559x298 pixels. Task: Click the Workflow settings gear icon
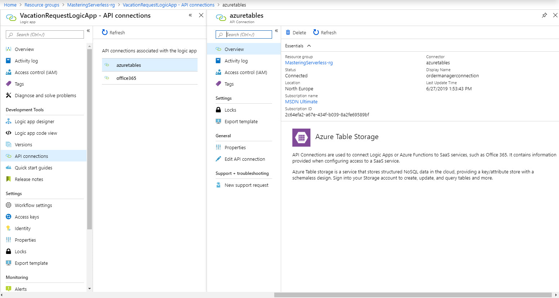(9, 205)
